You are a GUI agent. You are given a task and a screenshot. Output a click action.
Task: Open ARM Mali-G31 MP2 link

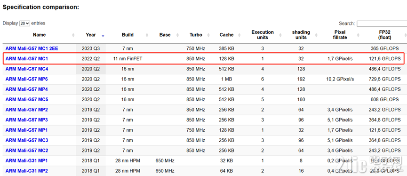click(x=26, y=171)
